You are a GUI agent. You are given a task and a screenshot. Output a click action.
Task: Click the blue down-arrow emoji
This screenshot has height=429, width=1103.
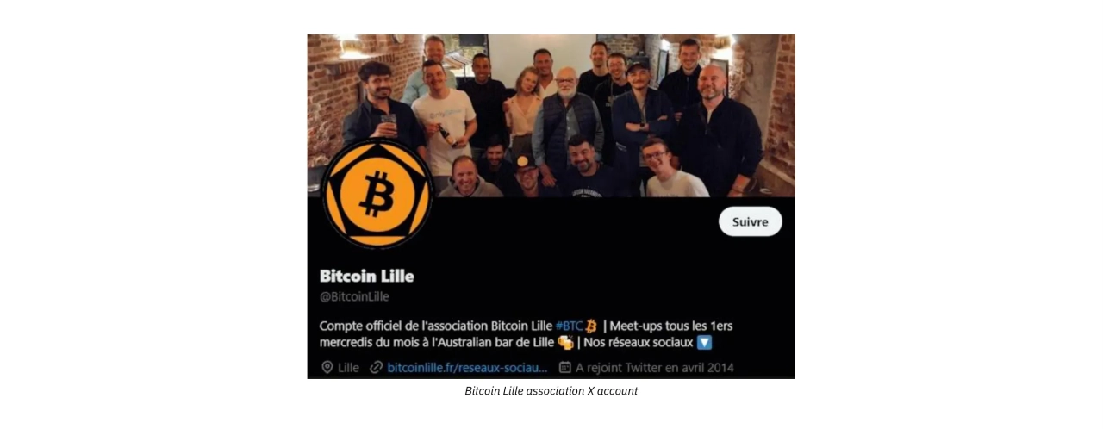704,342
